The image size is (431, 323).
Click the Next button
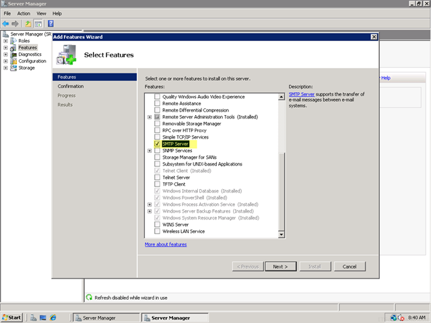281,266
